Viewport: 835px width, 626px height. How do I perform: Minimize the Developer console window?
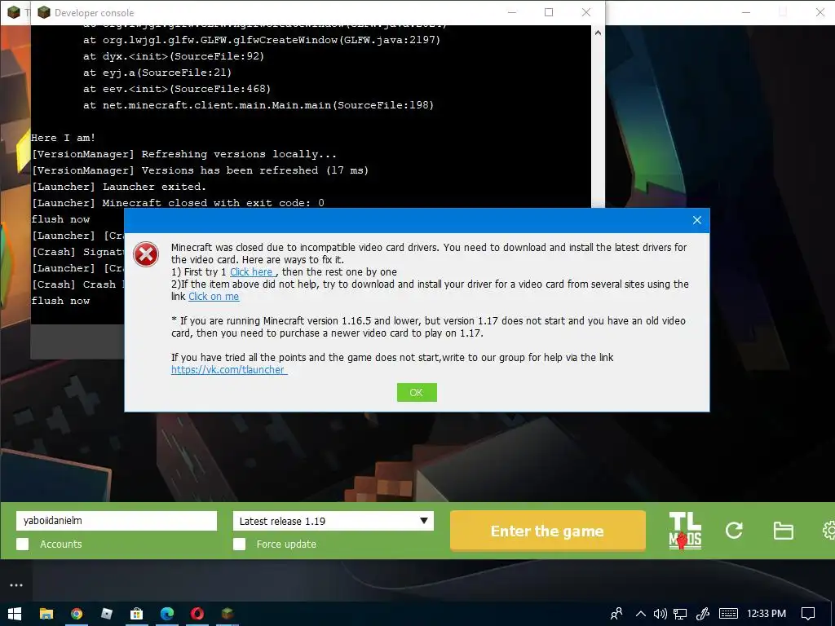click(x=512, y=12)
